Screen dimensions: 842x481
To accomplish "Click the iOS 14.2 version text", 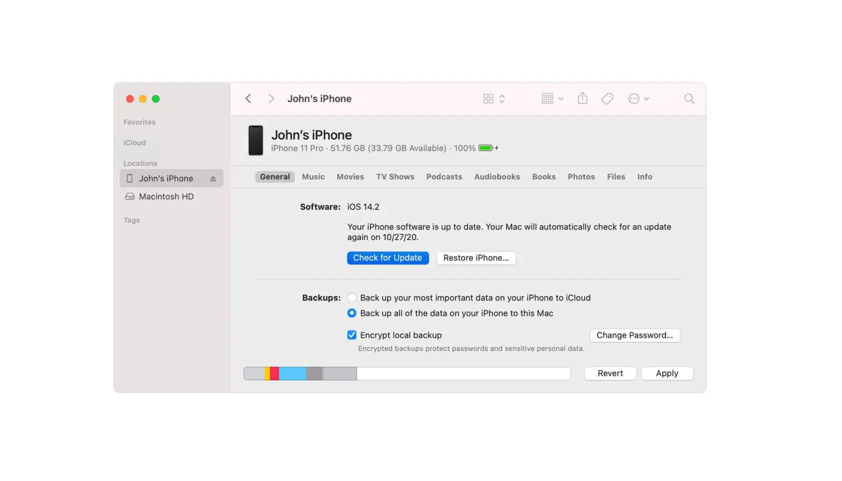I will coord(363,207).
